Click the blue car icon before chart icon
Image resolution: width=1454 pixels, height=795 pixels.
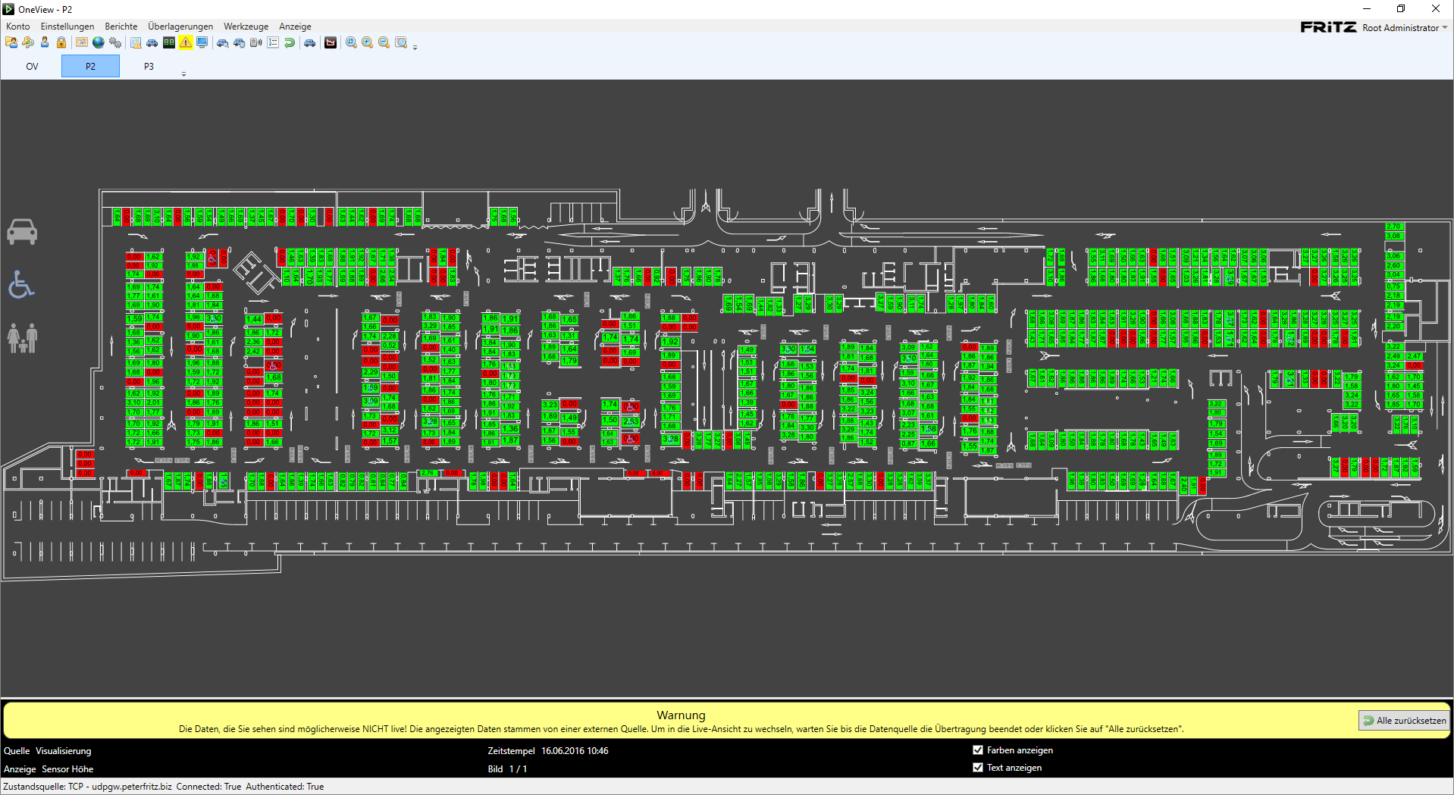coord(310,42)
